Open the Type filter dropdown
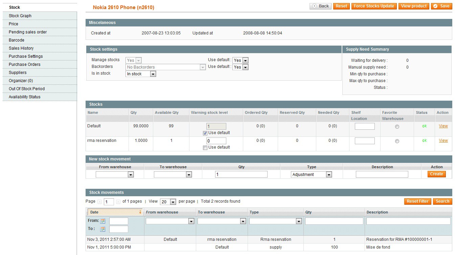The width and height of the screenshot is (457, 255). (275, 221)
